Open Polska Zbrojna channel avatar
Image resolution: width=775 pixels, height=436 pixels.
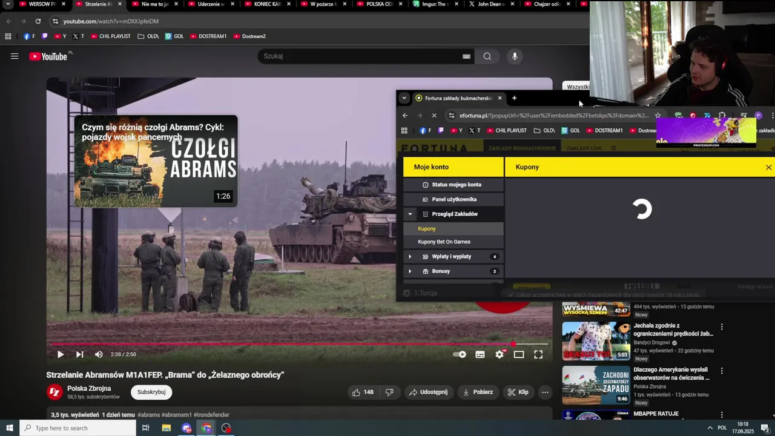pyautogui.click(x=54, y=392)
